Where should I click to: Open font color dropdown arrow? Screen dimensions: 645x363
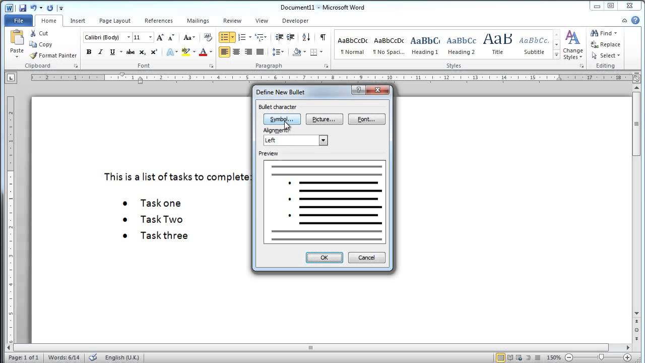coord(211,52)
